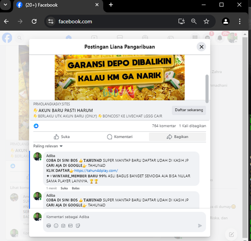Click the Komentari sebagai Adiba input
Image resolution: width=251 pixels, height=241 pixels.
pyautogui.click(x=124, y=217)
